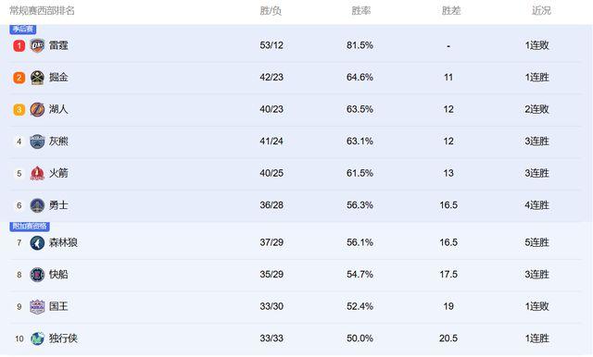The width and height of the screenshot is (593, 357).
Task: Click the Mavericks team logo
Action: [37, 339]
